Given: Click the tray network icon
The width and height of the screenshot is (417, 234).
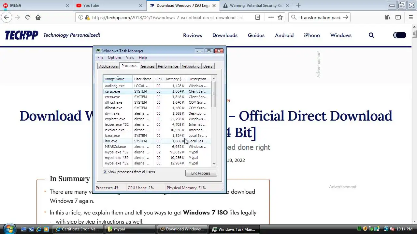Looking at the screenshot, I should pos(386,229).
